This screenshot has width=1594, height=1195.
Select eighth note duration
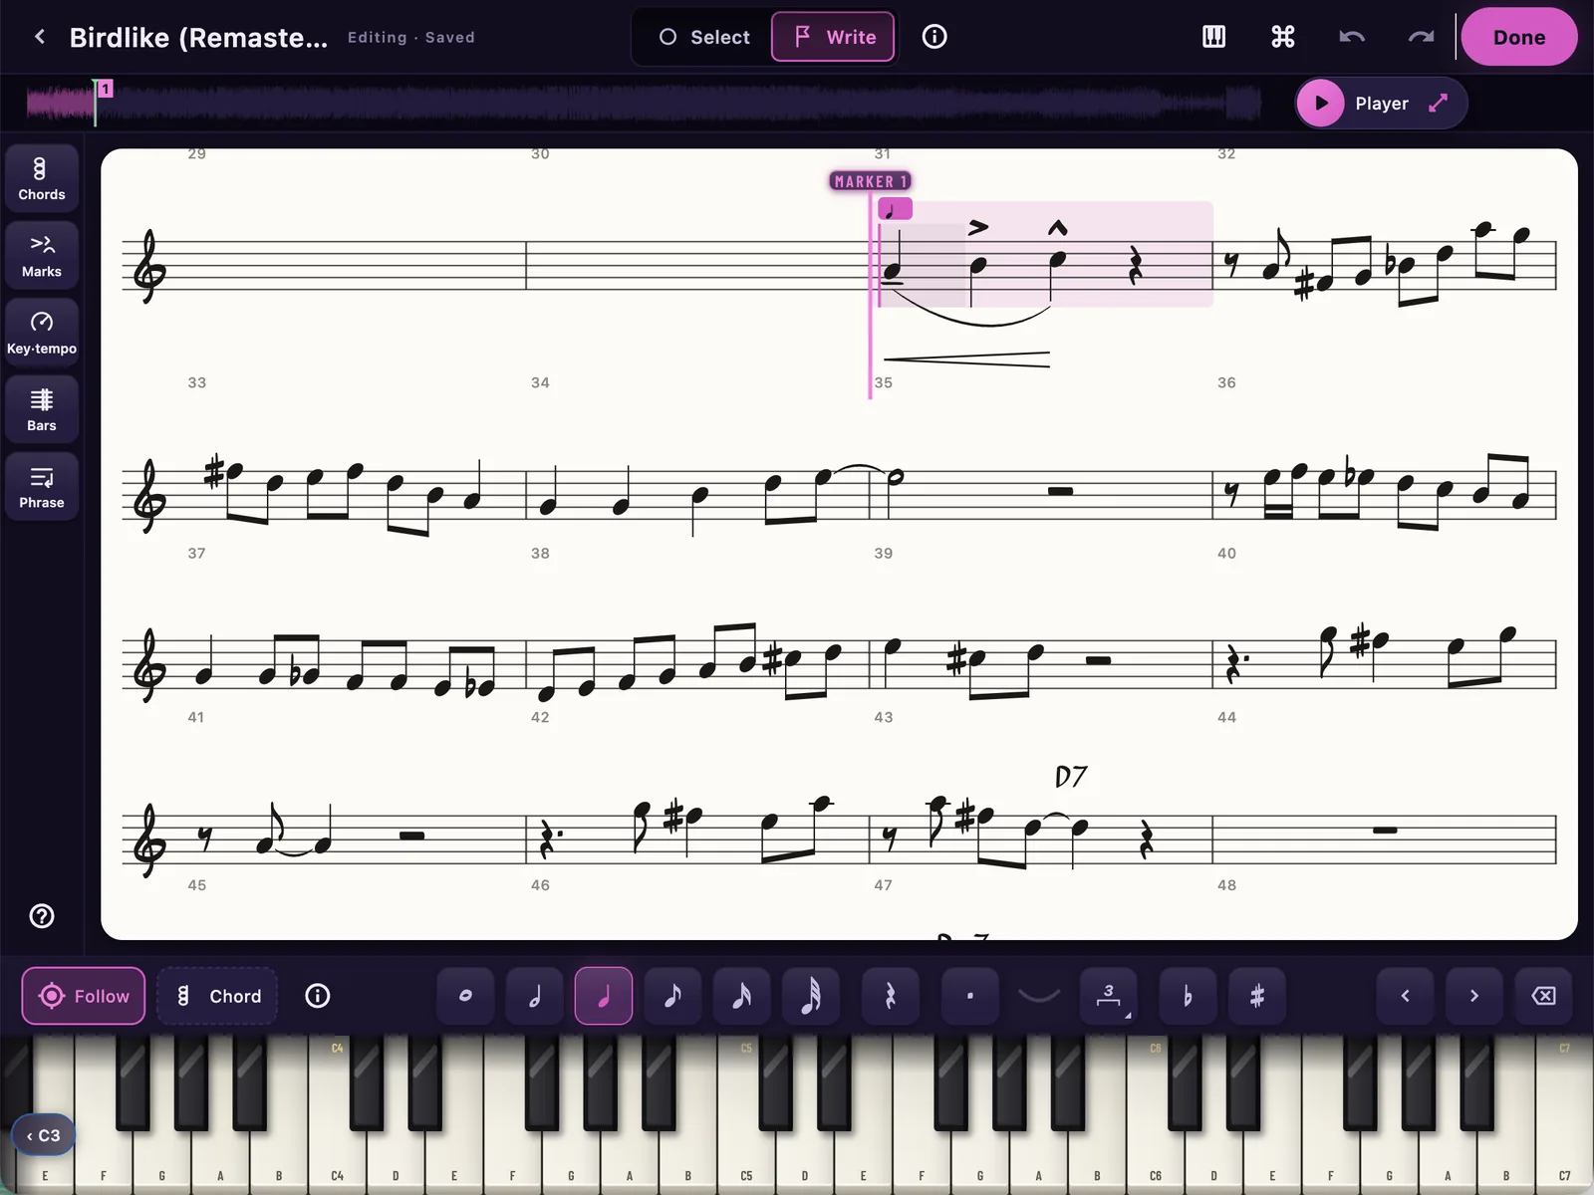(672, 996)
